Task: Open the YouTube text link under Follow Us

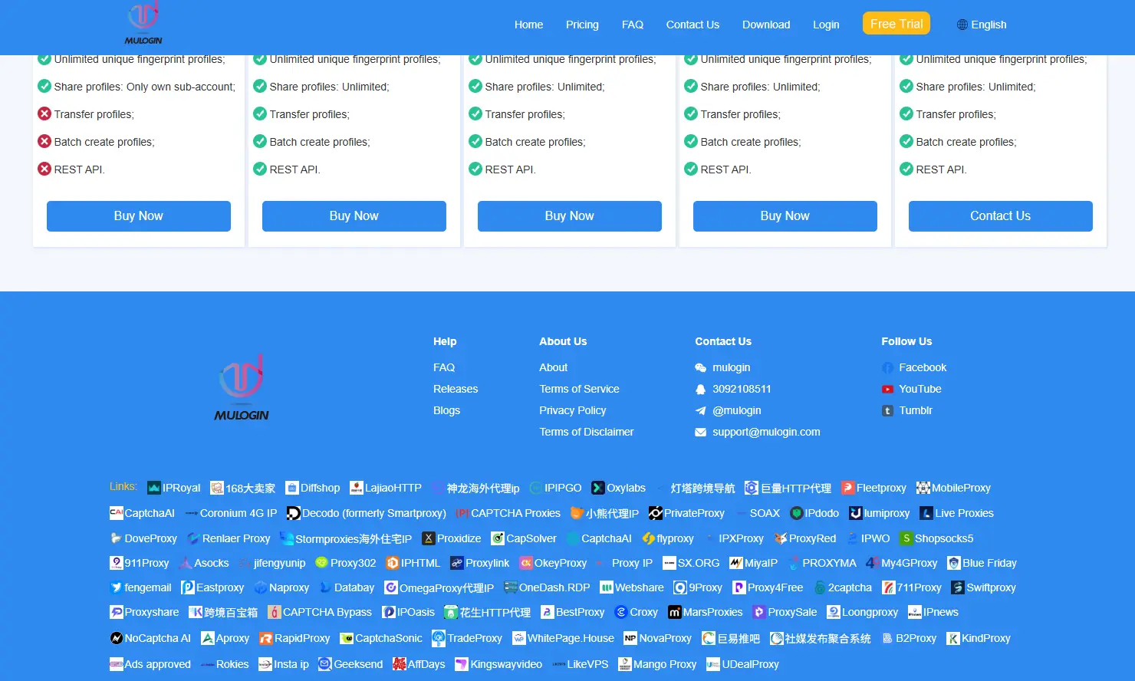Action: (x=920, y=390)
